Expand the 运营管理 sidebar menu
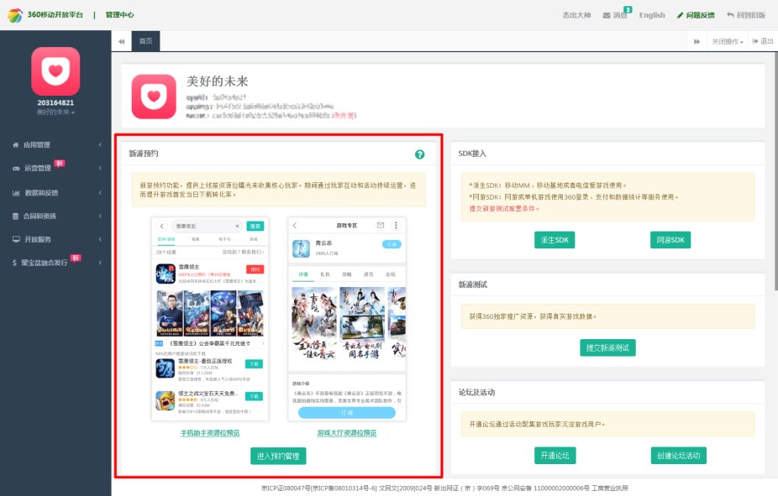The width and height of the screenshot is (778, 496). [x=55, y=168]
